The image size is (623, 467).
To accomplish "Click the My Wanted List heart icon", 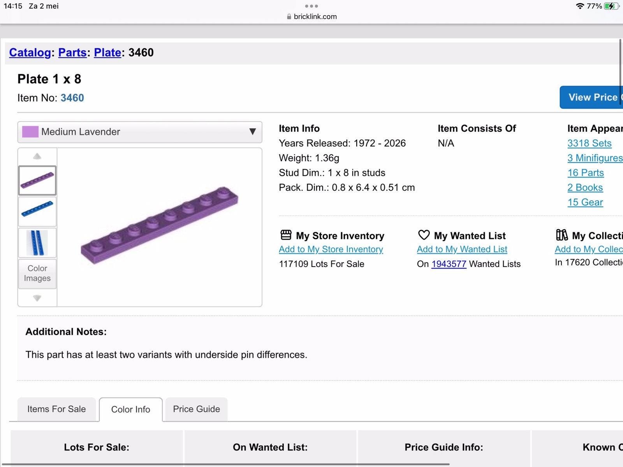I will [x=424, y=235].
